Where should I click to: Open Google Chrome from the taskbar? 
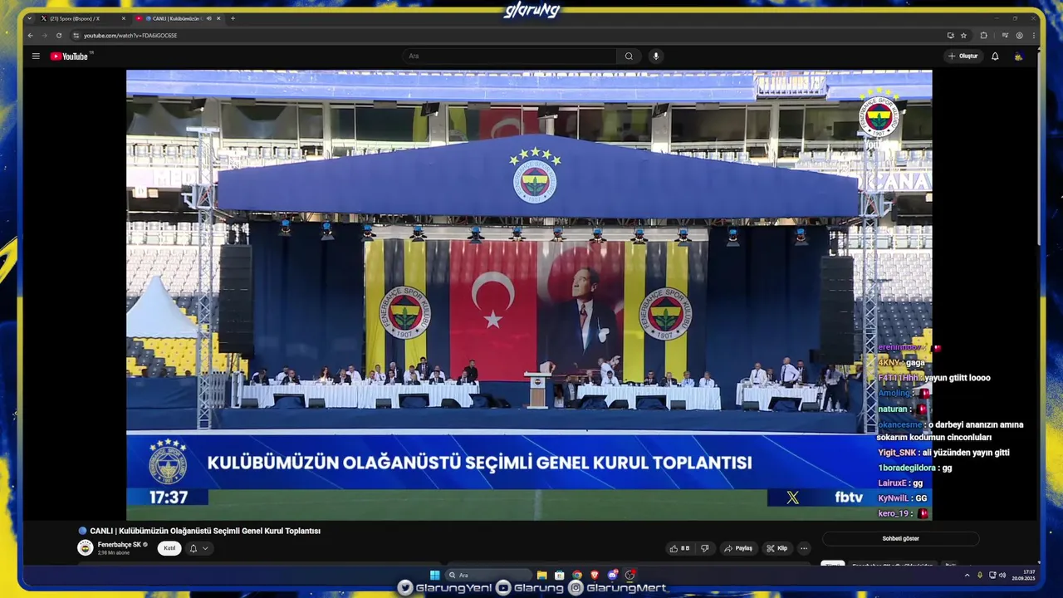click(x=577, y=575)
